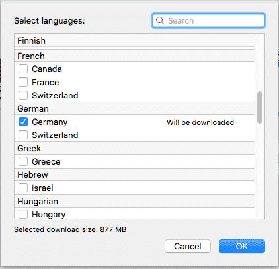Click the 'Will be downloaded' status text
Screen dimensions: 279x269
(200, 122)
